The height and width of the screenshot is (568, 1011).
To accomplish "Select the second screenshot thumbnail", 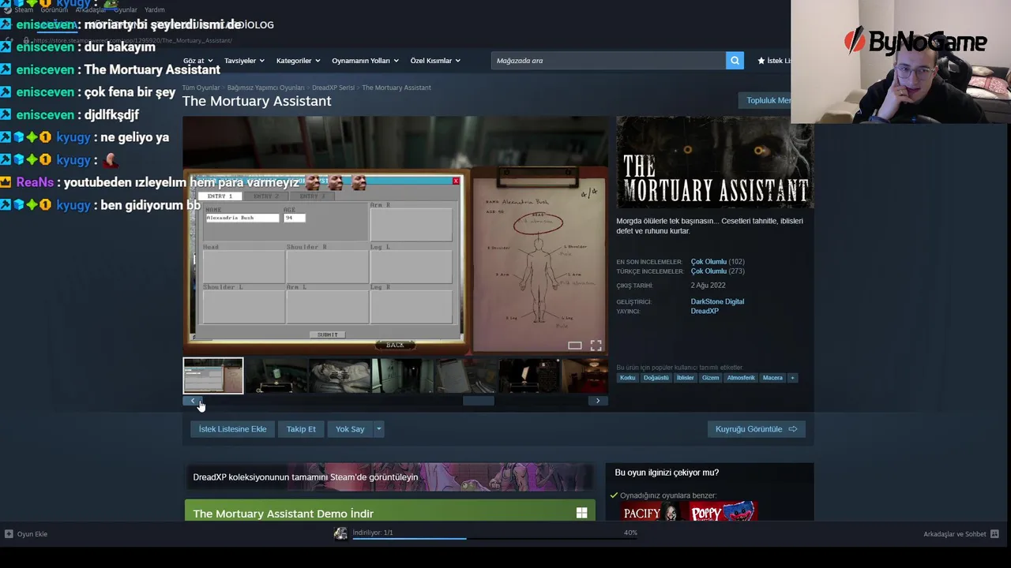I will (x=276, y=376).
